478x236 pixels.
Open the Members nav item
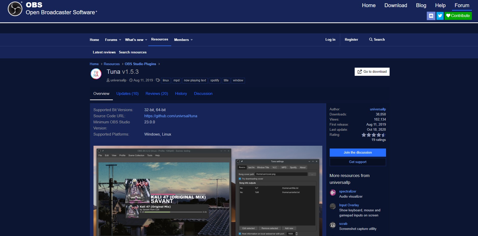coord(181,40)
